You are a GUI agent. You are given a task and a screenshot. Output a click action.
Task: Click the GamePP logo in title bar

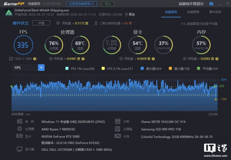(14, 4)
